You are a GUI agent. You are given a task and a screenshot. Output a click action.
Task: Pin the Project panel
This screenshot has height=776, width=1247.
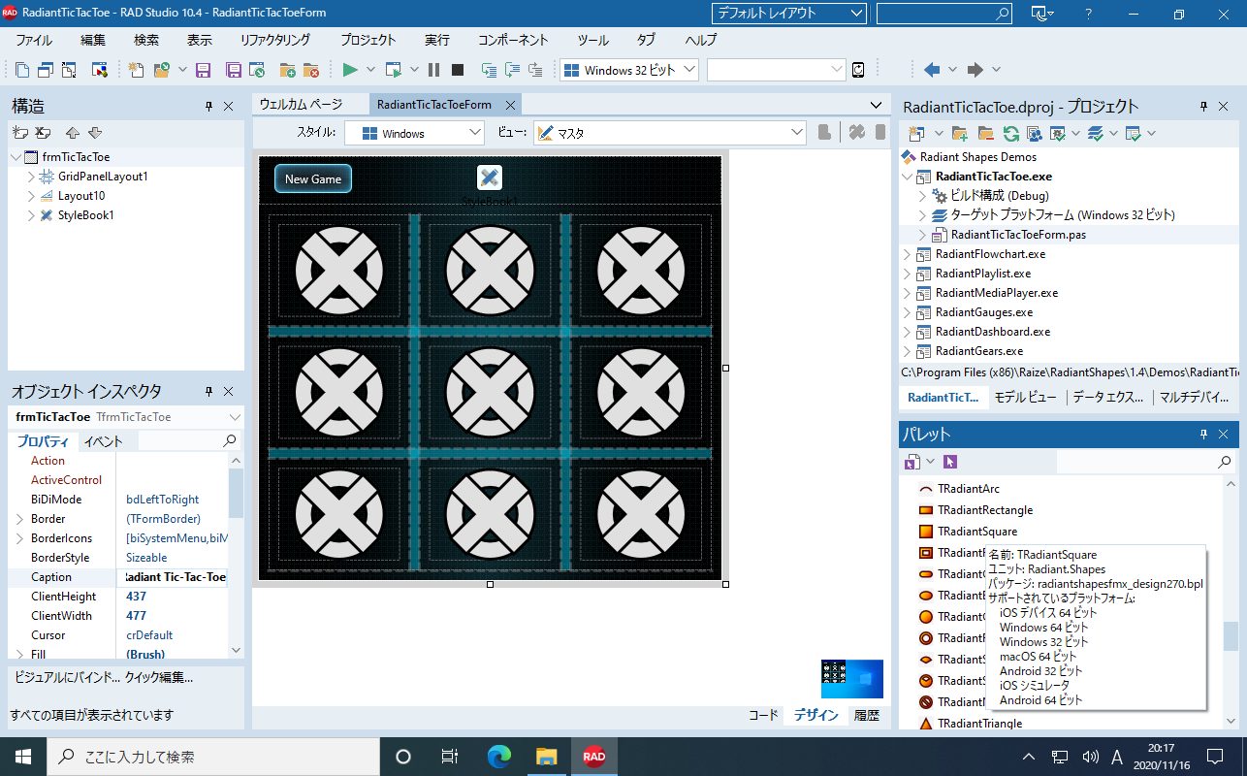1203,107
